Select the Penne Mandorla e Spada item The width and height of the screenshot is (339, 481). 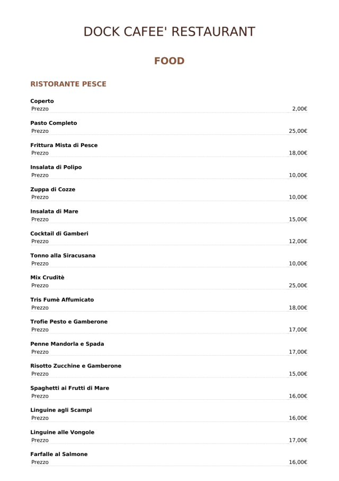(67, 343)
